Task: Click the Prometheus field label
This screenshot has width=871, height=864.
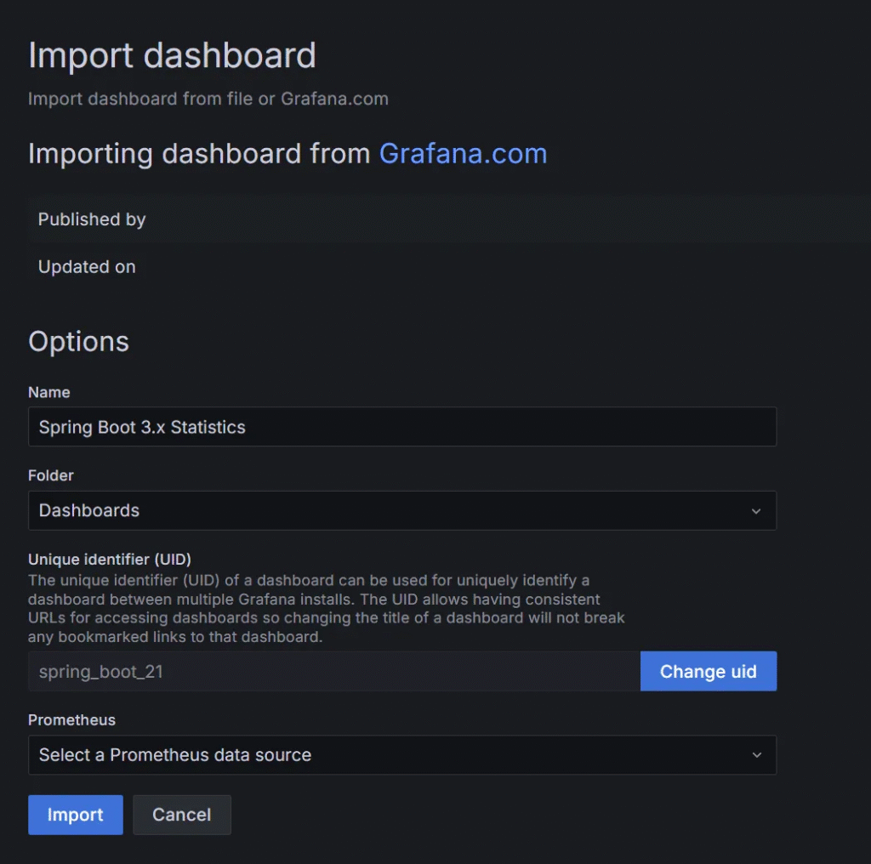Action: coord(71,719)
